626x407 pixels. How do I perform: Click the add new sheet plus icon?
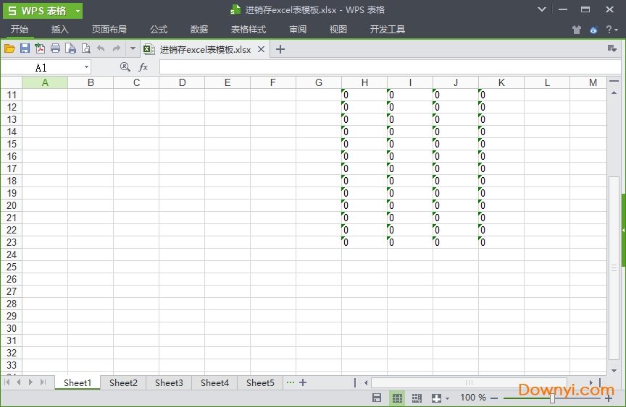303,382
